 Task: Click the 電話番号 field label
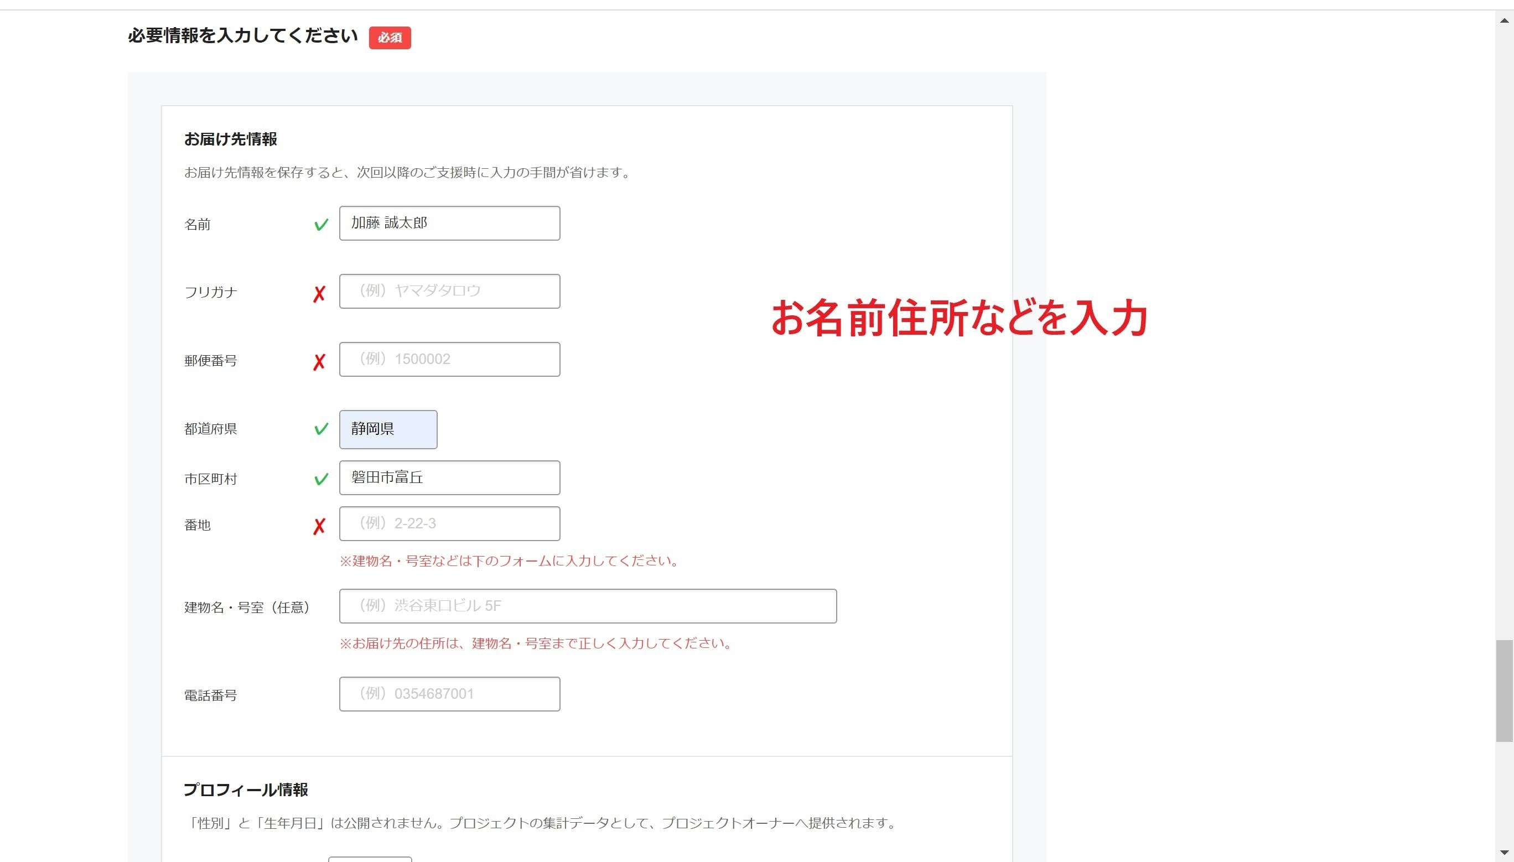click(x=210, y=695)
